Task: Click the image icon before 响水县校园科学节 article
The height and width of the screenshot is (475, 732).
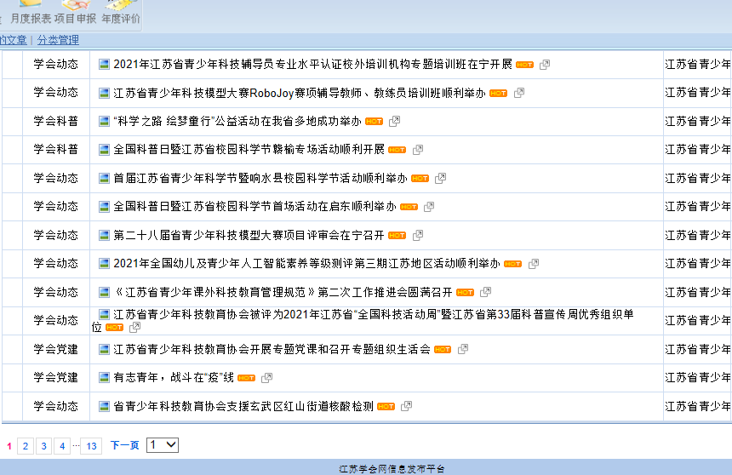Action: (x=104, y=179)
